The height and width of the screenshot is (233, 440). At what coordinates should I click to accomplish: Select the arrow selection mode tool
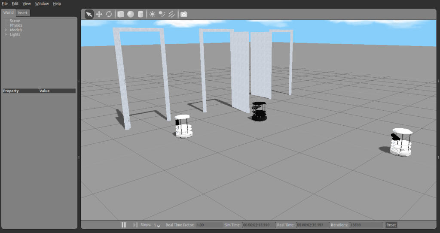coord(89,14)
